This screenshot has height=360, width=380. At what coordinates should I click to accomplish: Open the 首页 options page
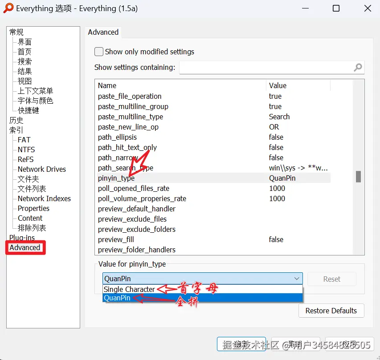point(25,52)
